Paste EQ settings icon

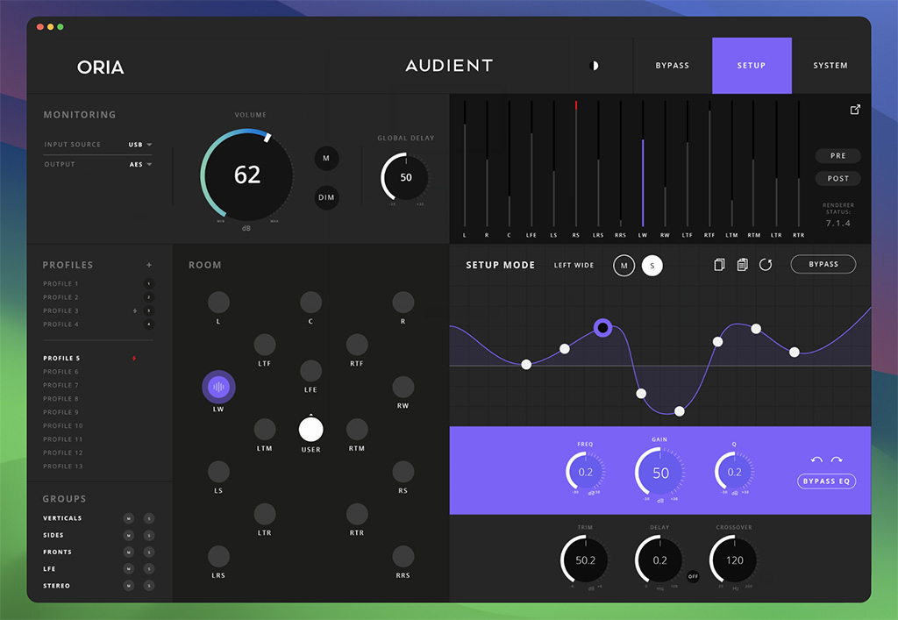[x=742, y=265]
